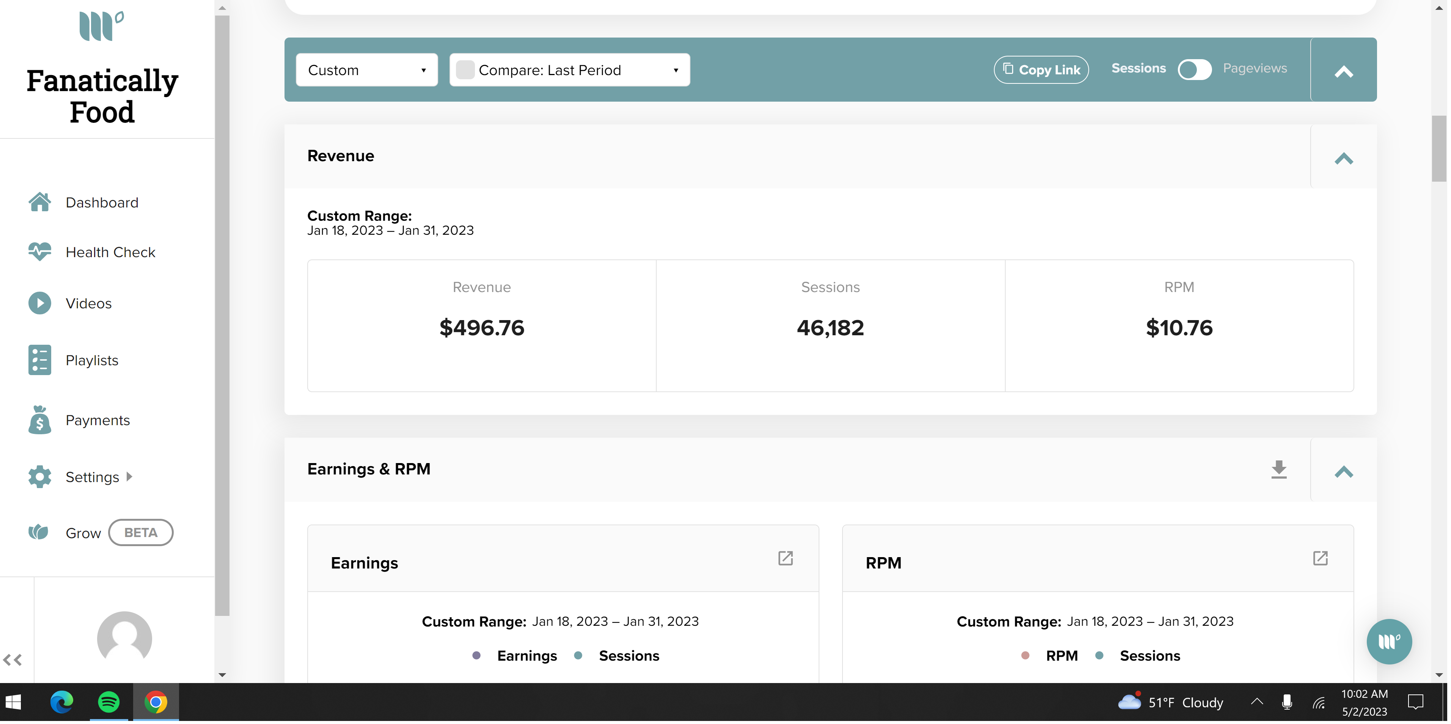
Task: Open the Videos page
Action: [x=88, y=303]
